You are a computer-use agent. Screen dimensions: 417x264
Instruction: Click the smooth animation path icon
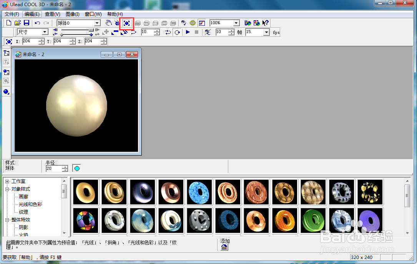coord(133,32)
